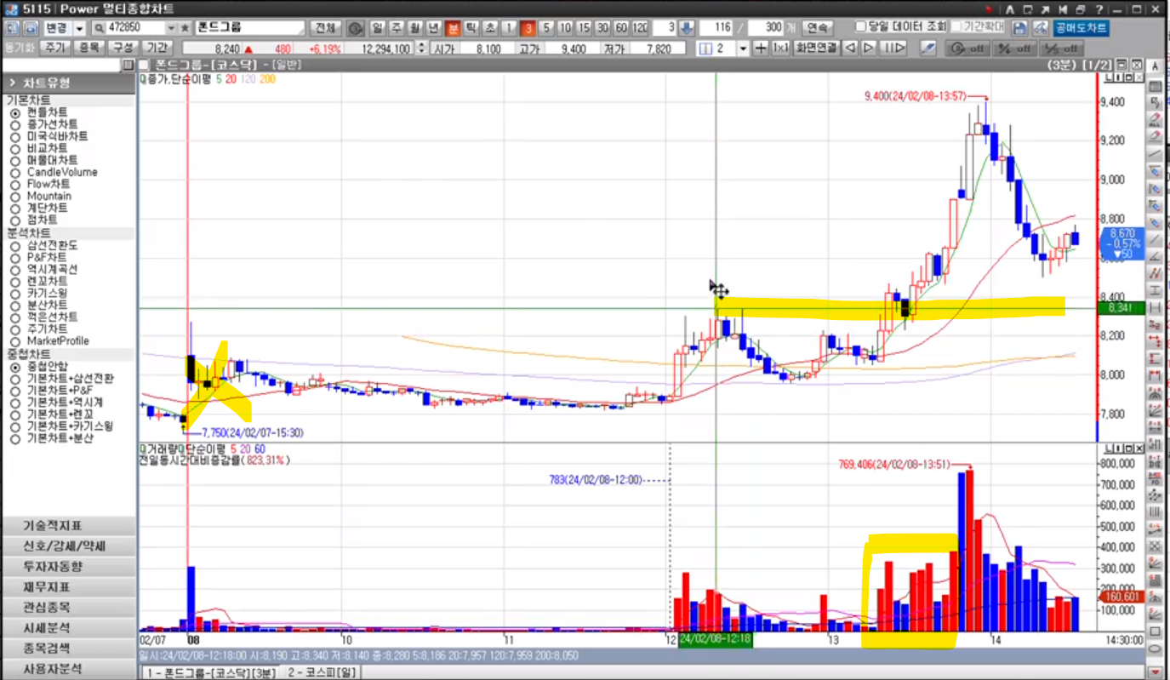Enable 당일 데이터 조회 checkbox
The image size is (1170, 680).
(x=861, y=27)
